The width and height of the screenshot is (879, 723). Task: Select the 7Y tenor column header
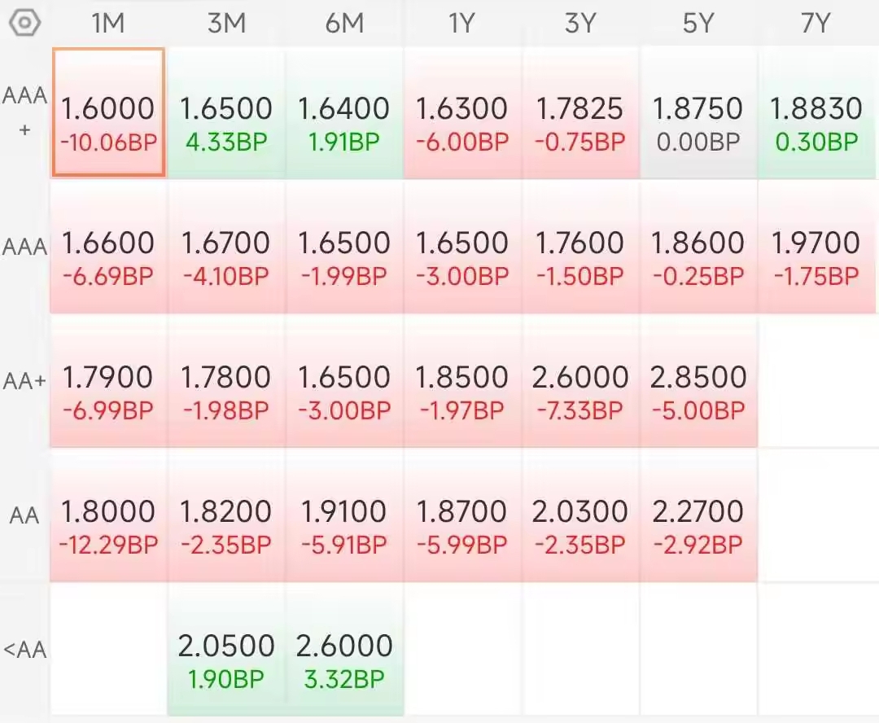coord(816,24)
